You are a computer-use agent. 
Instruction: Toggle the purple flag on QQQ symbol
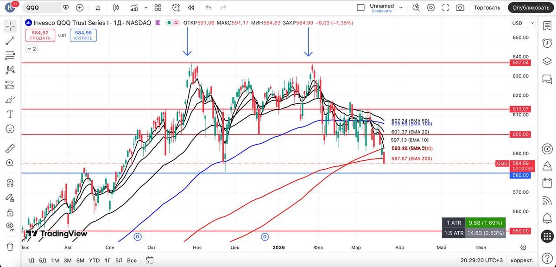tap(158, 23)
